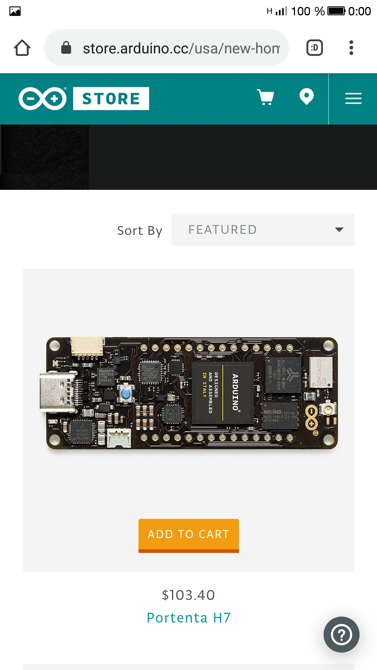377x670 pixels.
Task: Add Portenta H7 to cart
Action: coord(188,536)
